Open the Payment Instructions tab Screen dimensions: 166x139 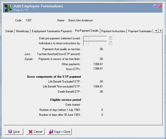point(113,31)
